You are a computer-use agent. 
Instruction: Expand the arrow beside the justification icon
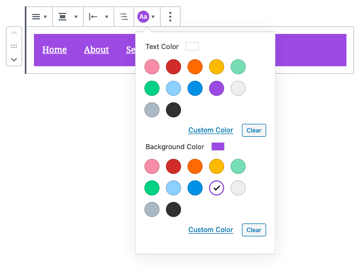coord(107,17)
